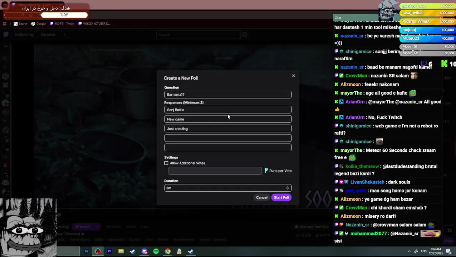Click CrovvMan's 'chi khordi sham emshab' message
This screenshot has height=257, width=456.
point(398,208)
